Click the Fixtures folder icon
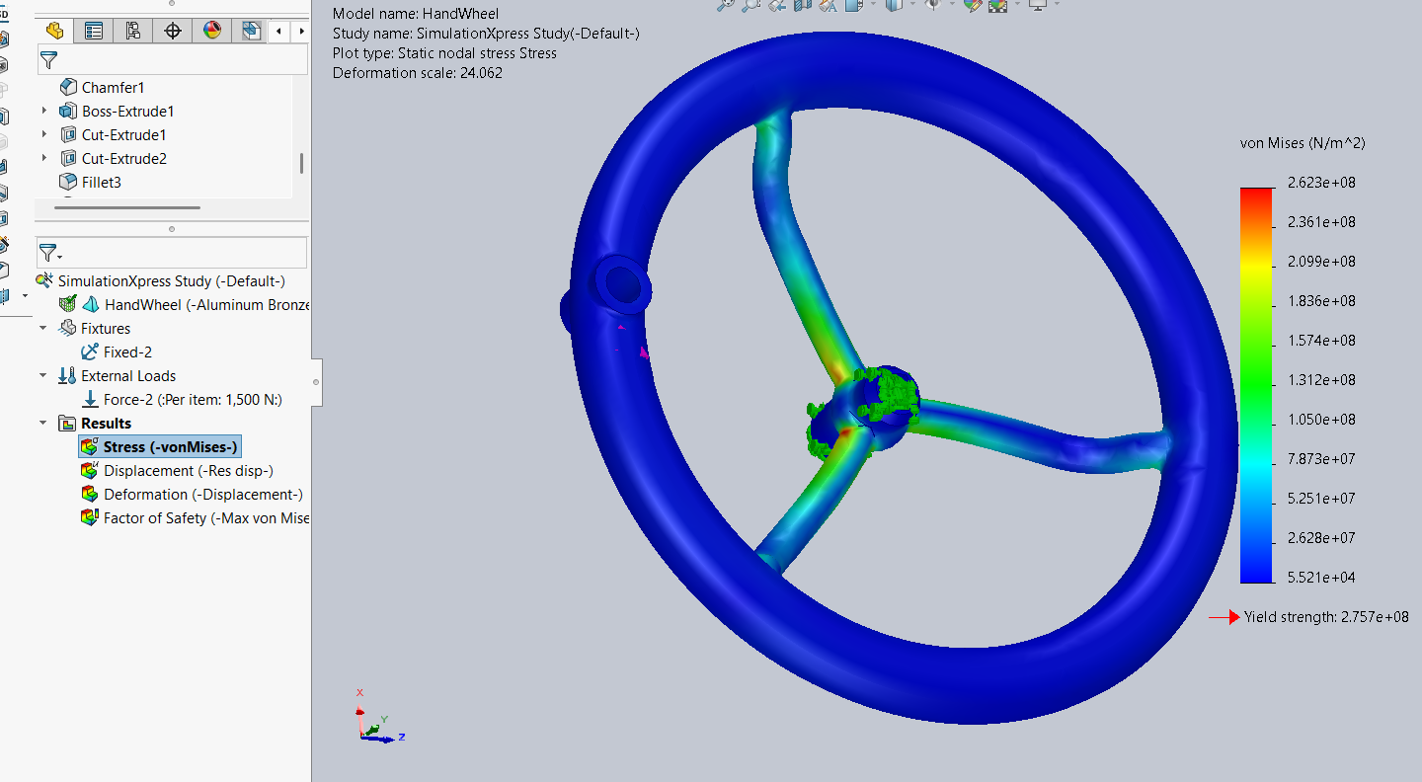1422x782 pixels. coord(67,328)
